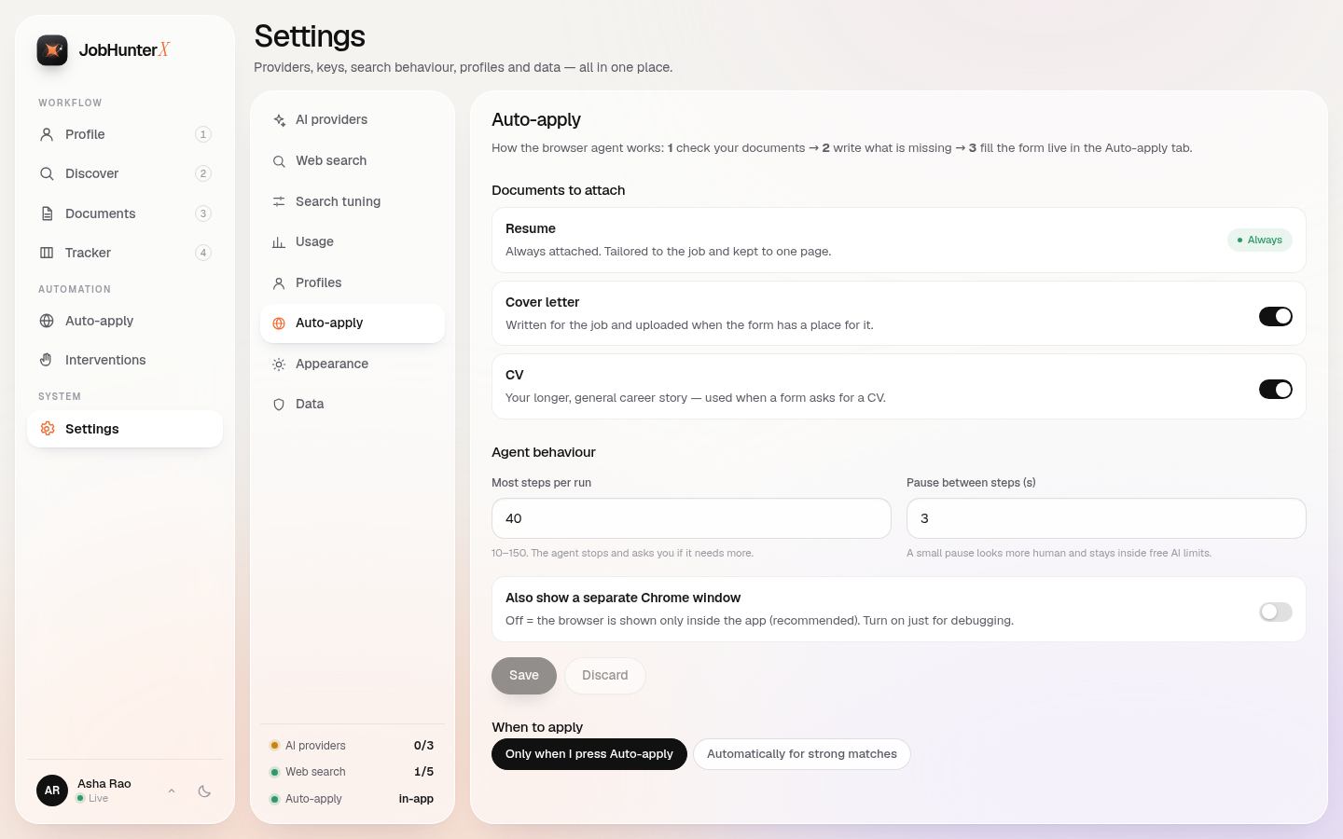Screen dimensions: 1343x839
Task: Click the Web search 1/5 status row
Action: click(353, 772)
